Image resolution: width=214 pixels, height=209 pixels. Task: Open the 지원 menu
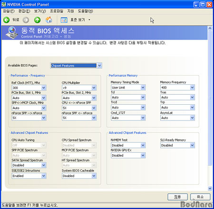(70, 11)
